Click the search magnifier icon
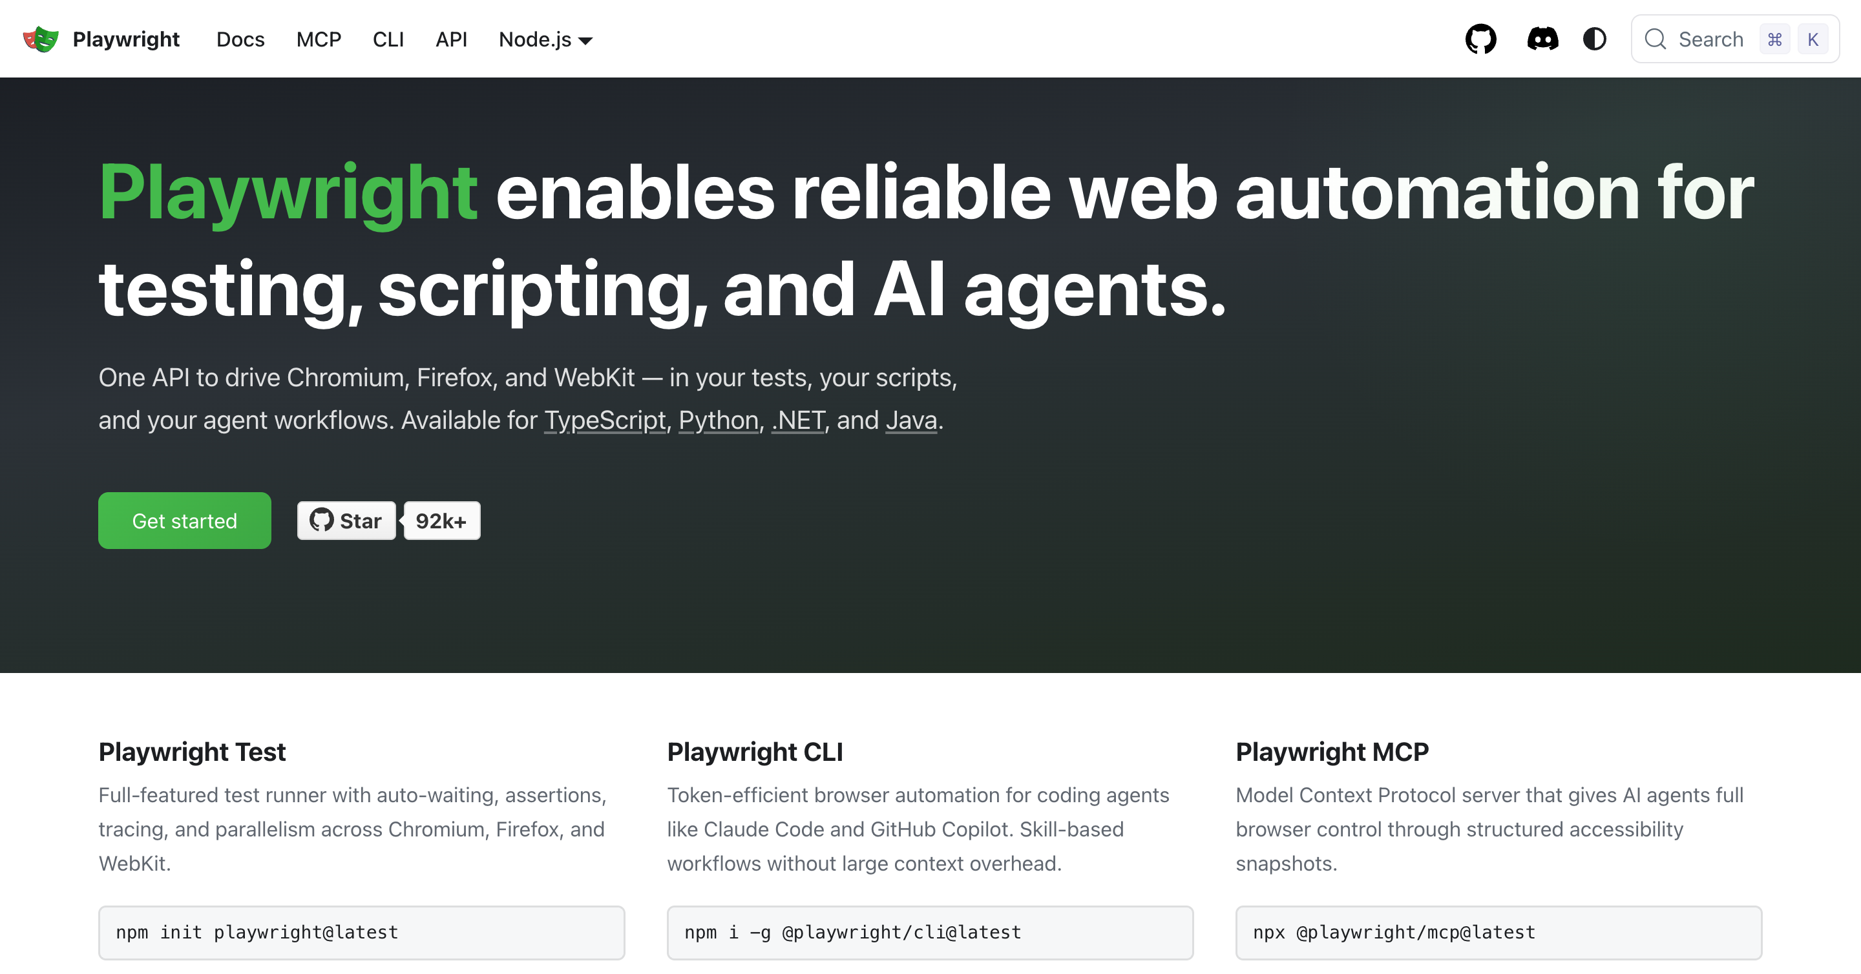 (x=1655, y=39)
